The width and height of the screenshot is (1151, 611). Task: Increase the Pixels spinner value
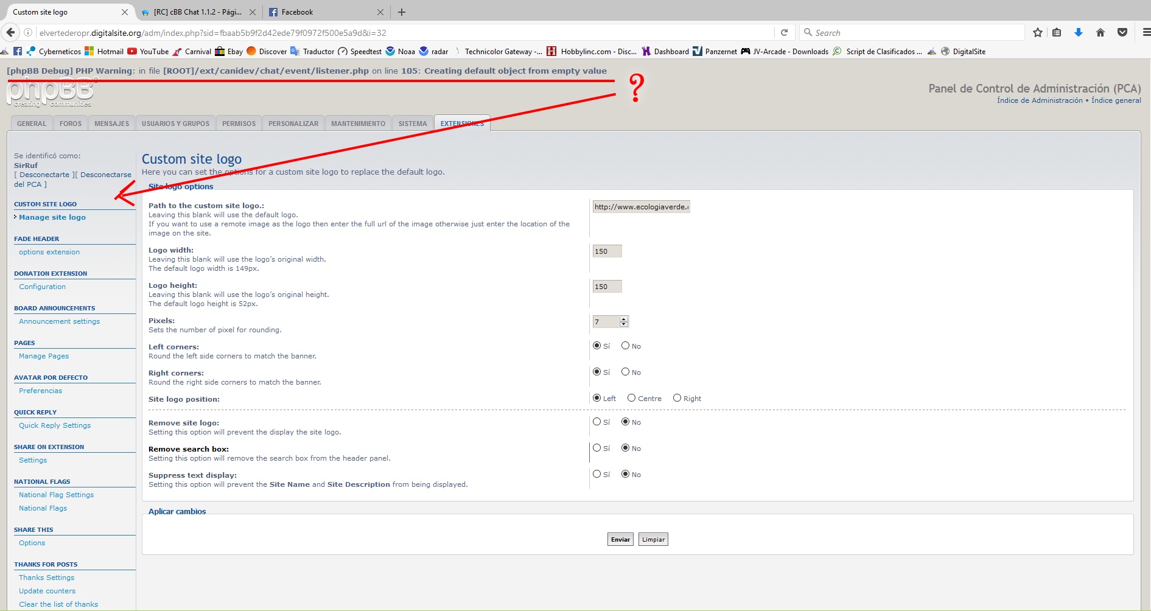[x=623, y=319]
